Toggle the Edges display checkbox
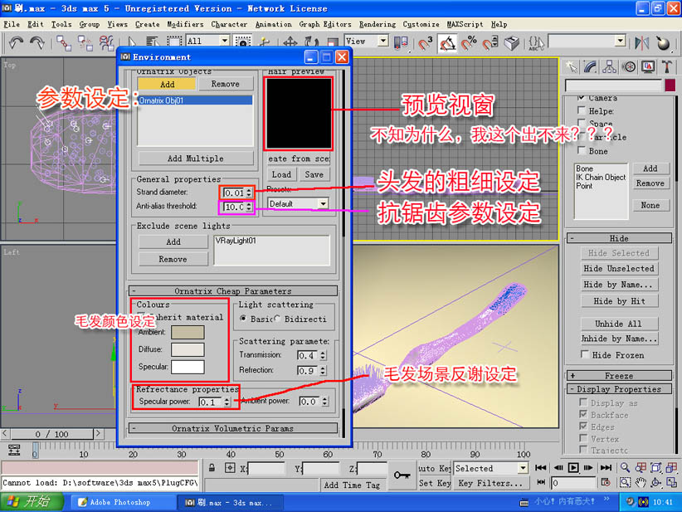Screen dimensions: 682x512 (x=584, y=427)
